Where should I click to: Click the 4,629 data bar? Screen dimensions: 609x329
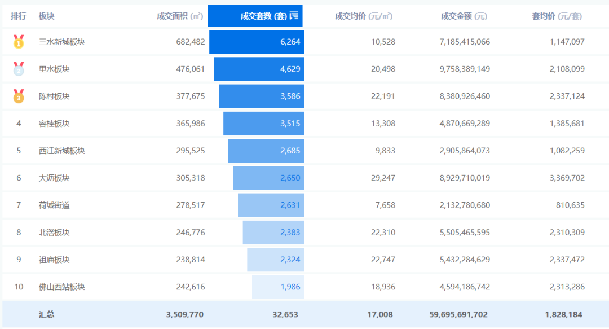[259, 69]
